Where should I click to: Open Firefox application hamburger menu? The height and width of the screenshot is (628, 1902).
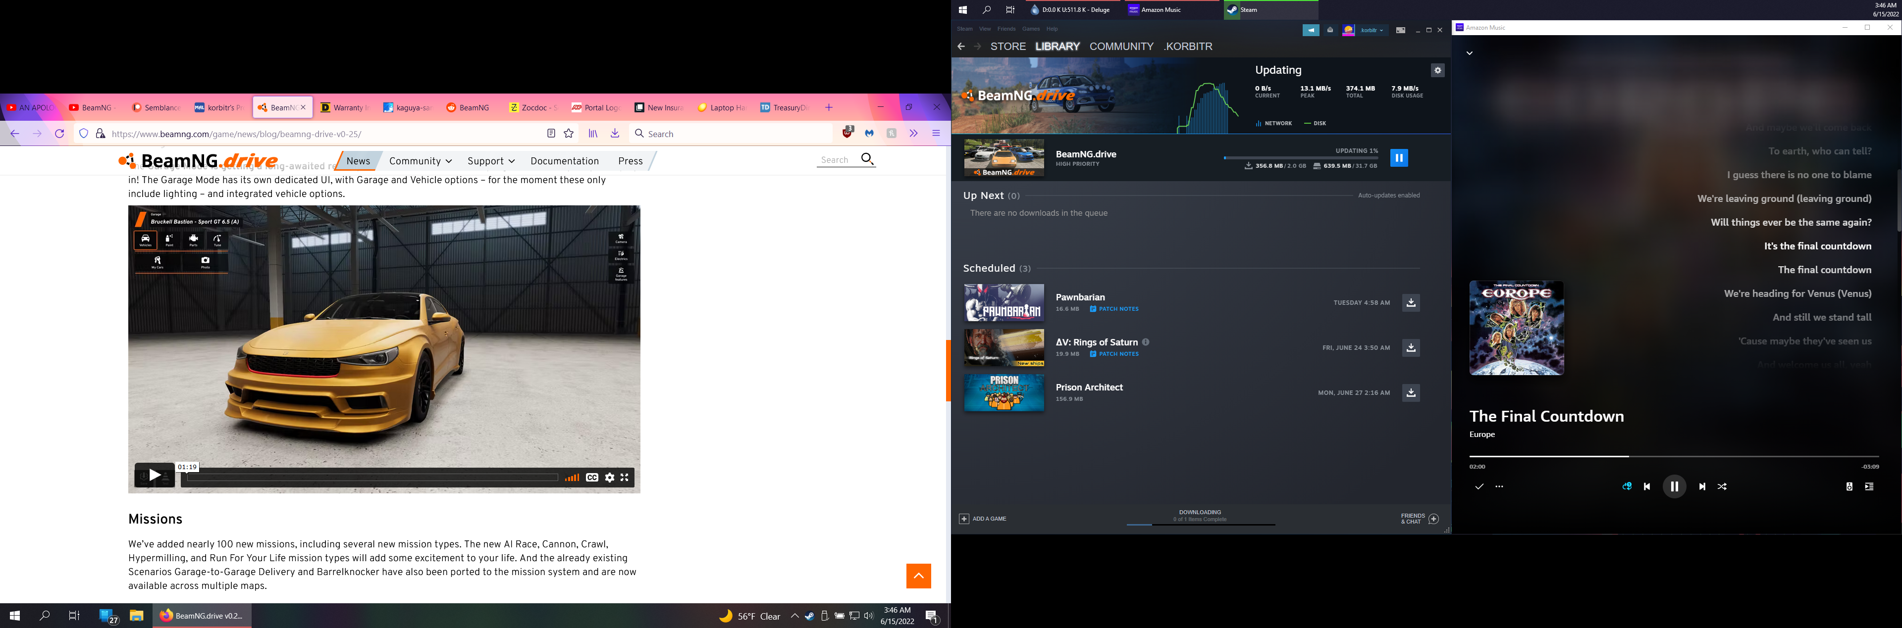pos(936,134)
